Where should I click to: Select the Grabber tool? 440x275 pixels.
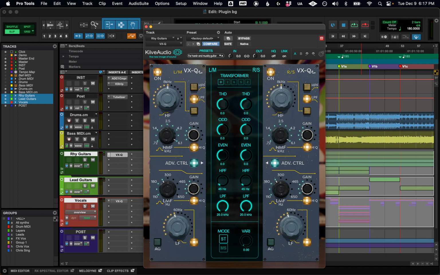pyautogui.click(x=133, y=24)
